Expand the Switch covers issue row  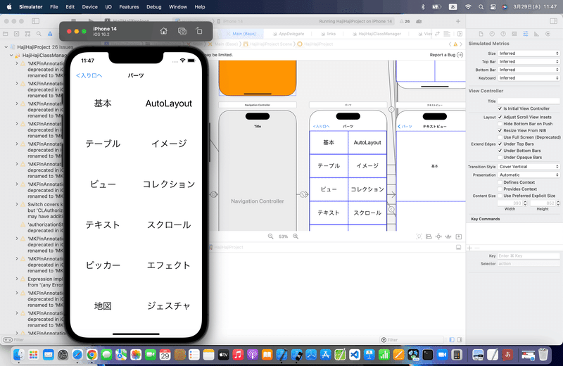point(17,204)
